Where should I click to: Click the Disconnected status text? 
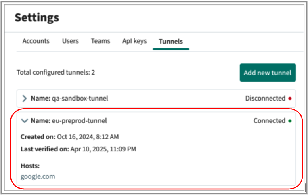coord(265,98)
